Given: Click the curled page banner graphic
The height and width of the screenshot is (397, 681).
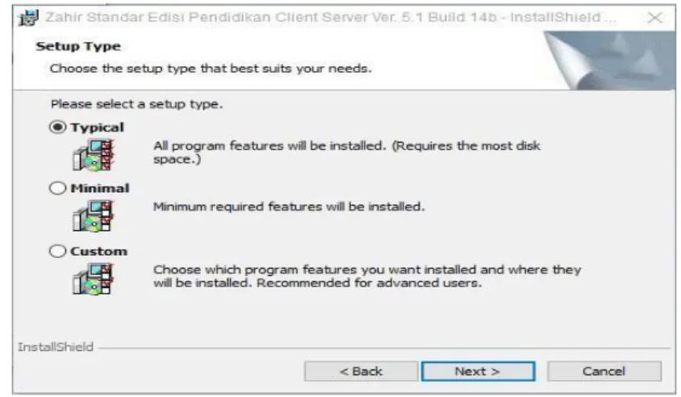Looking at the screenshot, I should (609, 61).
